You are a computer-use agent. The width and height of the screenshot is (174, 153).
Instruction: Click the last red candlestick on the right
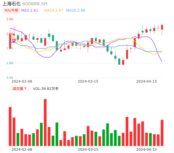162,27
